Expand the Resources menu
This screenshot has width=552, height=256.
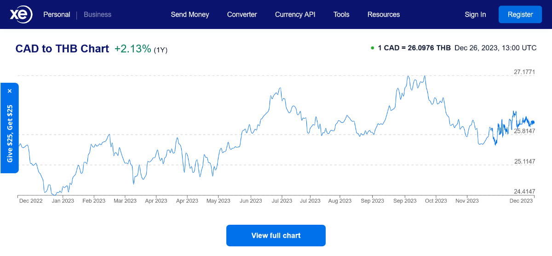(384, 15)
